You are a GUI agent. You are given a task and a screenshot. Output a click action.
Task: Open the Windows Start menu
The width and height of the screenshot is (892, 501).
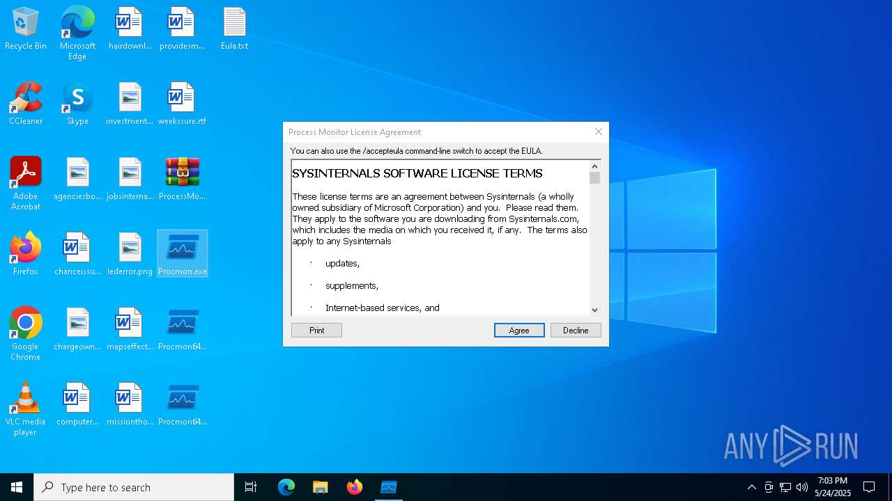point(17,487)
